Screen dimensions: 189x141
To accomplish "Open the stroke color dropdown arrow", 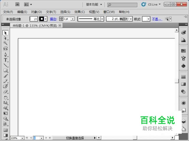I will [x=46, y=19].
